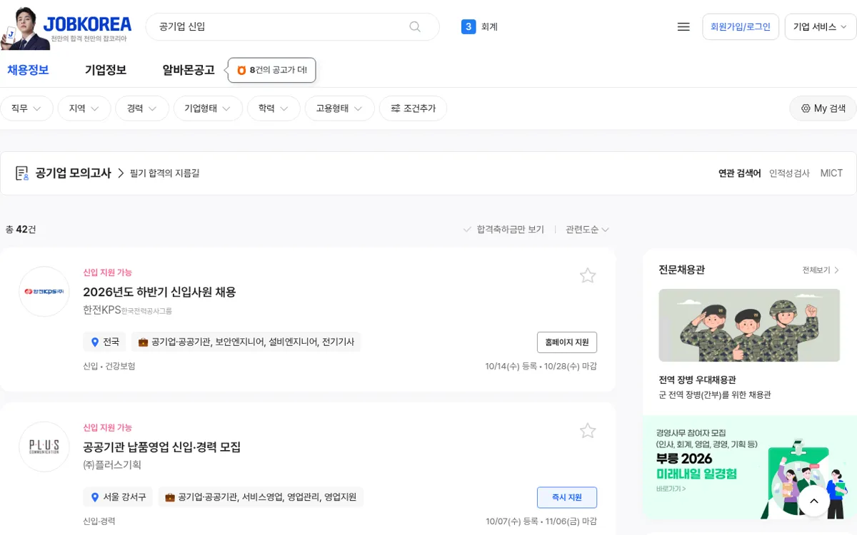857x535 pixels.
Task: Expand the 직무 filter dropdown
Action: (x=26, y=108)
